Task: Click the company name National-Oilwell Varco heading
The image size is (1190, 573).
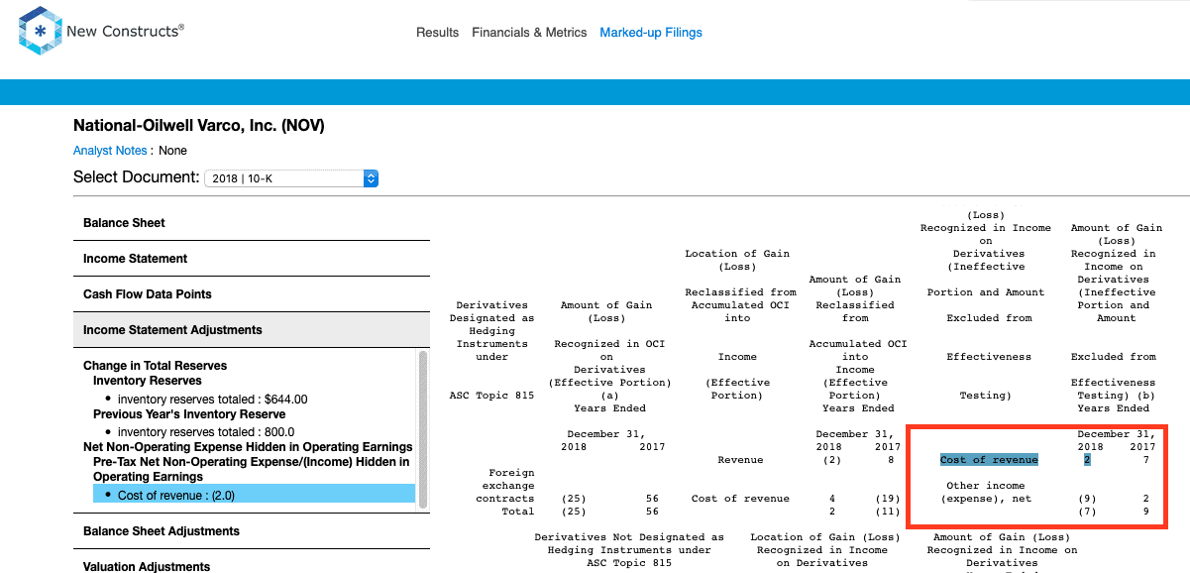Action: (198, 126)
